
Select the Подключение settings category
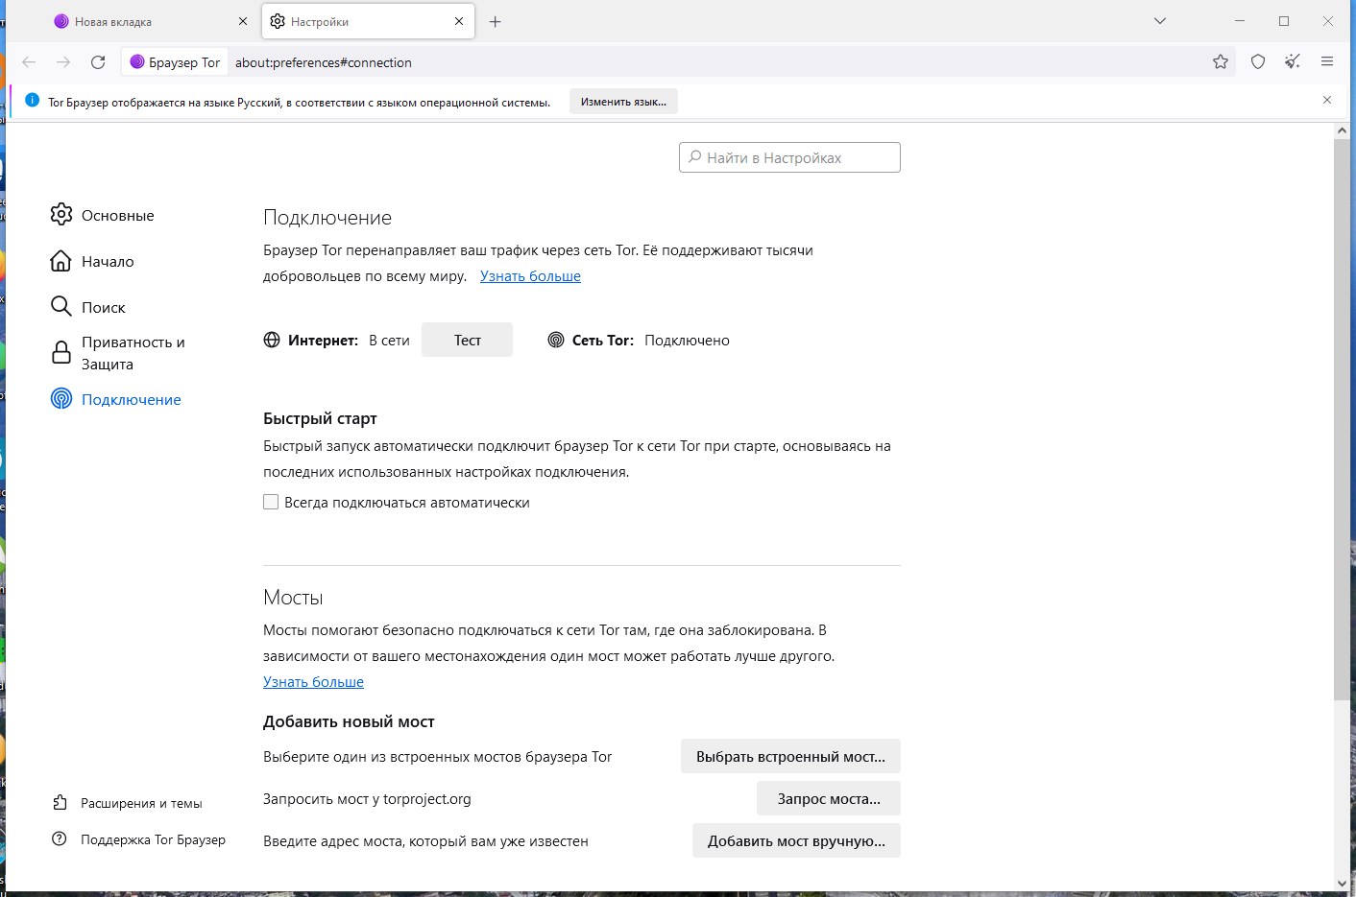(132, 399)
